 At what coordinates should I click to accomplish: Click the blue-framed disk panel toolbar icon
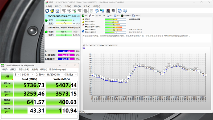coord(58,11)
